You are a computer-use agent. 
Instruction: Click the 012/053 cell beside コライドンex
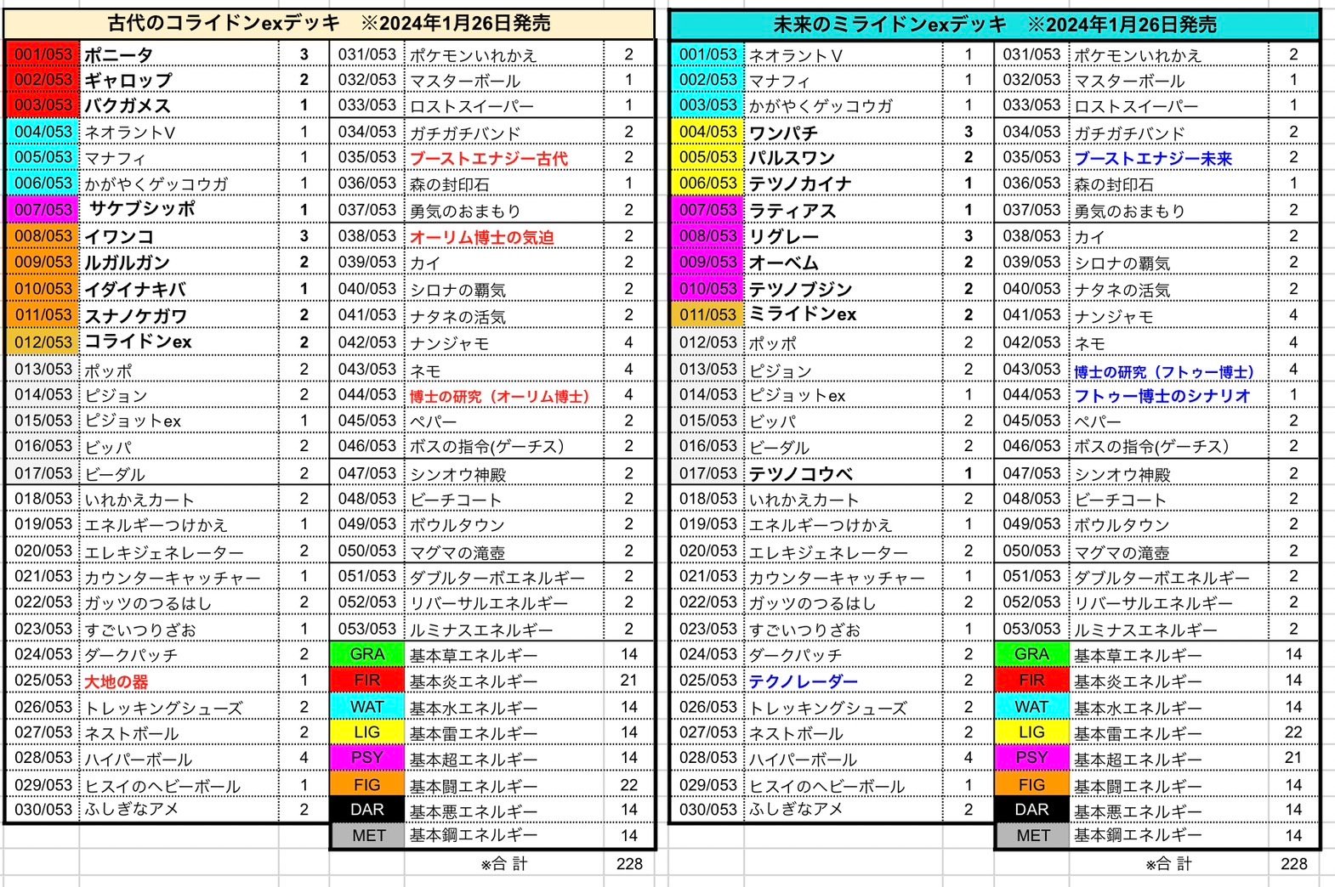43,342
